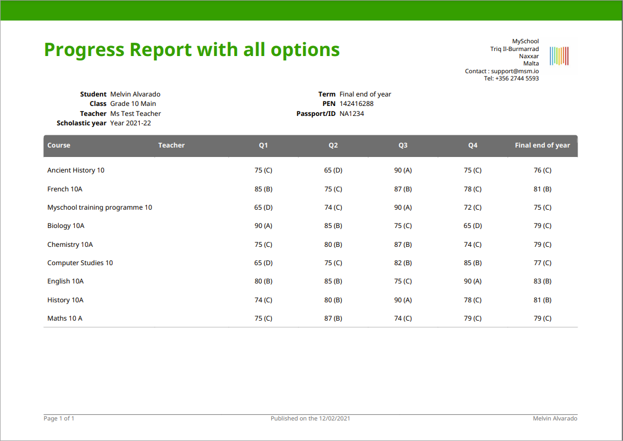Viewport: 623px width, 441px height.
Task: Click Biology 10A Q1 grade 90 (A)
Action: [264, 226]
